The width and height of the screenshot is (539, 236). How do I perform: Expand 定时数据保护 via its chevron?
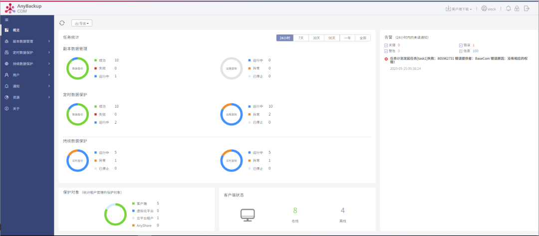49,52
